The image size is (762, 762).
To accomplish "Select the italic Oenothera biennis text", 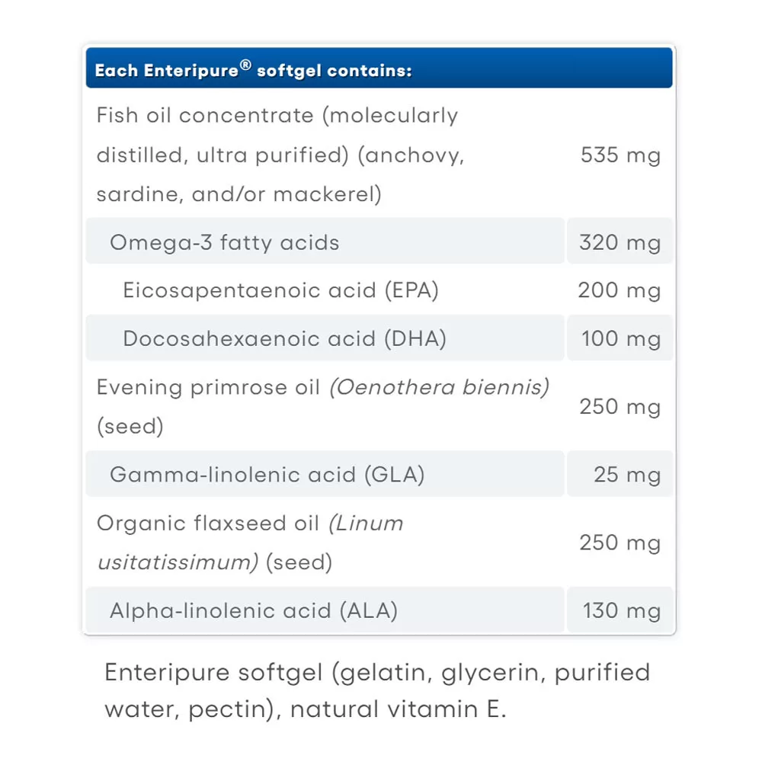I will 439,387.
